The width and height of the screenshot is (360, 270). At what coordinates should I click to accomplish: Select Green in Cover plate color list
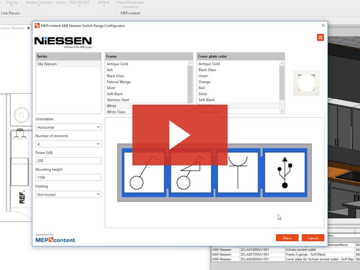(203, 76)
